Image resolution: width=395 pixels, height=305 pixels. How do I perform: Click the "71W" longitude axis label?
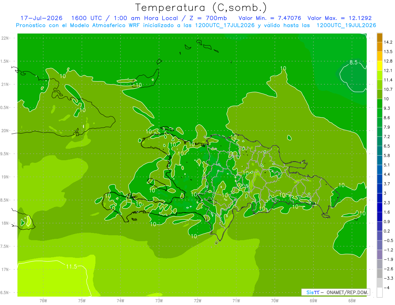(236, 300)
